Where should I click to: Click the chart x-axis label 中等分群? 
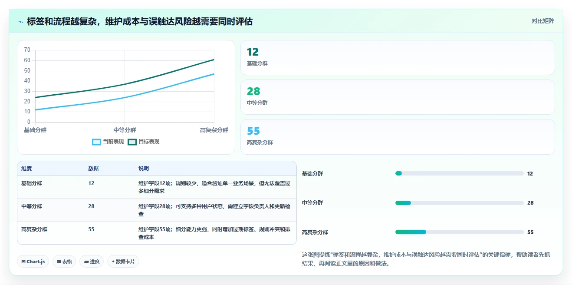click(x=125, y=130)
